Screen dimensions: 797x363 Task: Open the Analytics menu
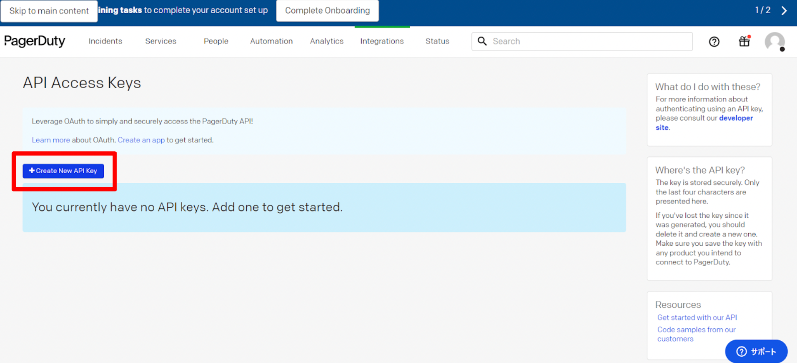coord(327,41)
